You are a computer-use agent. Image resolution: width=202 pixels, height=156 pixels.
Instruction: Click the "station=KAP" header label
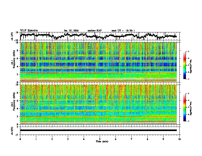pyautogui.click(x=95, y=31)
